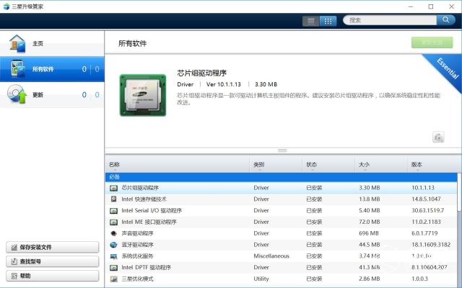Open the 更新 updates section
The width and height of the screenshot is (462, 288).
coord(52,94)
